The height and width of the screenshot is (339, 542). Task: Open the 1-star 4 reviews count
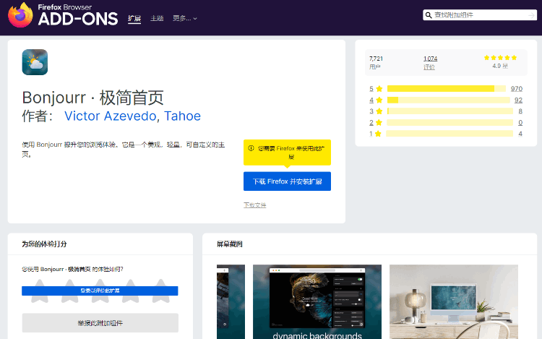click(520, 134)
